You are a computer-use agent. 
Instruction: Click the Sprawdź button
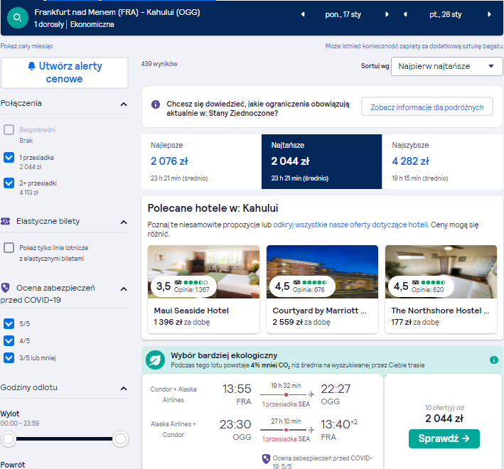pyautogui.click(x=444, y=438)
